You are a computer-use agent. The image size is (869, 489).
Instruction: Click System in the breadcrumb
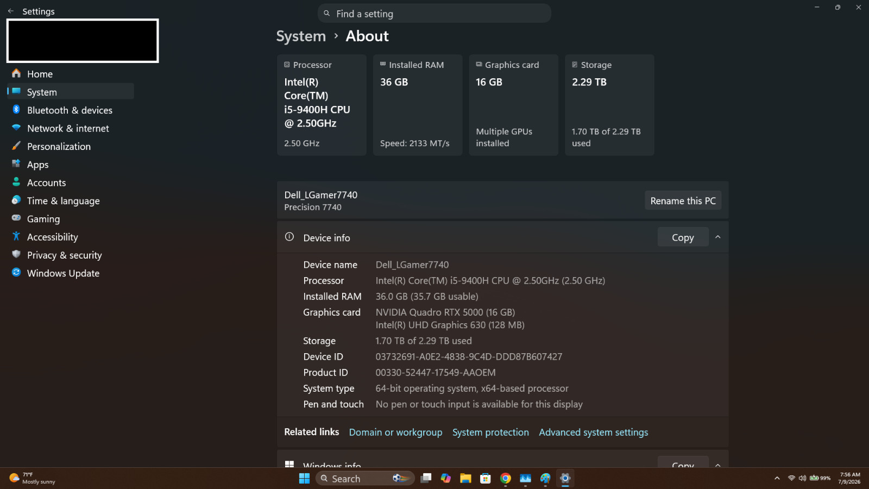(x=301, y=36)
